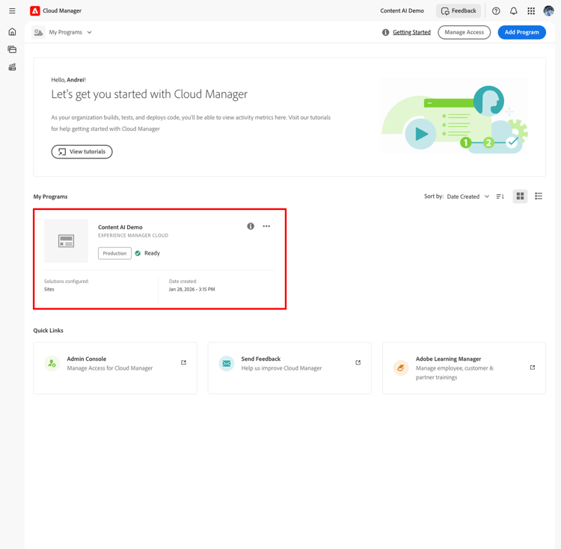Open the user profile avatar
This screenshot has height=549, width=561.
click(548, 11)
